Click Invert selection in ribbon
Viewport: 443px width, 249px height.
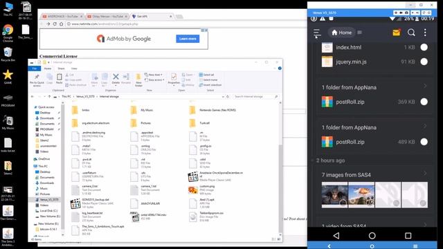(x=210, y=85)
